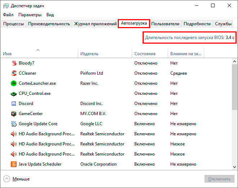
Task: Click Отключено status in the Discord row
Action: (x=146, y=104)
